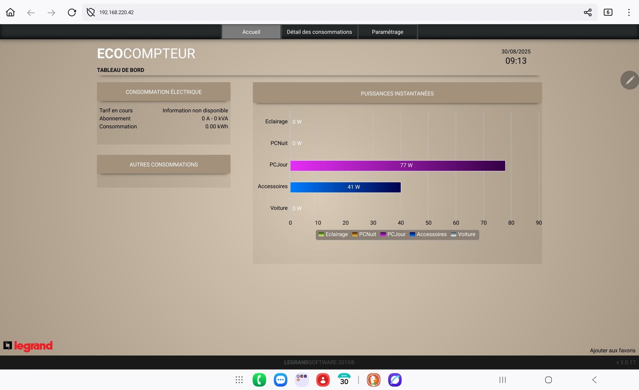Toggle Accessoires series in chart legend
Viewport: 639px width, 390px height.
[x=428, y=234]
